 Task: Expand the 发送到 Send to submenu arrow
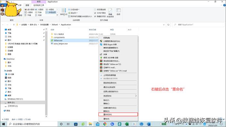click(x=136, y=96)
